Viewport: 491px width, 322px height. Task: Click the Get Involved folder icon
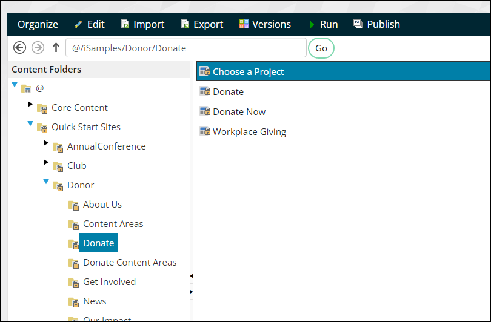(x=73, y=283)
